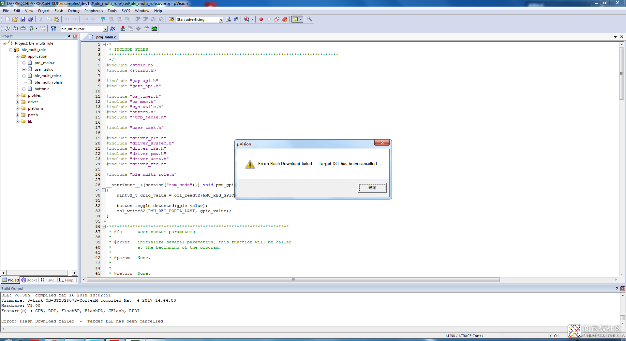626x341 pixels.
Task: Click the editor vertical scrollbar thumb
Action: pyautogui.click(x=622, y=74)
